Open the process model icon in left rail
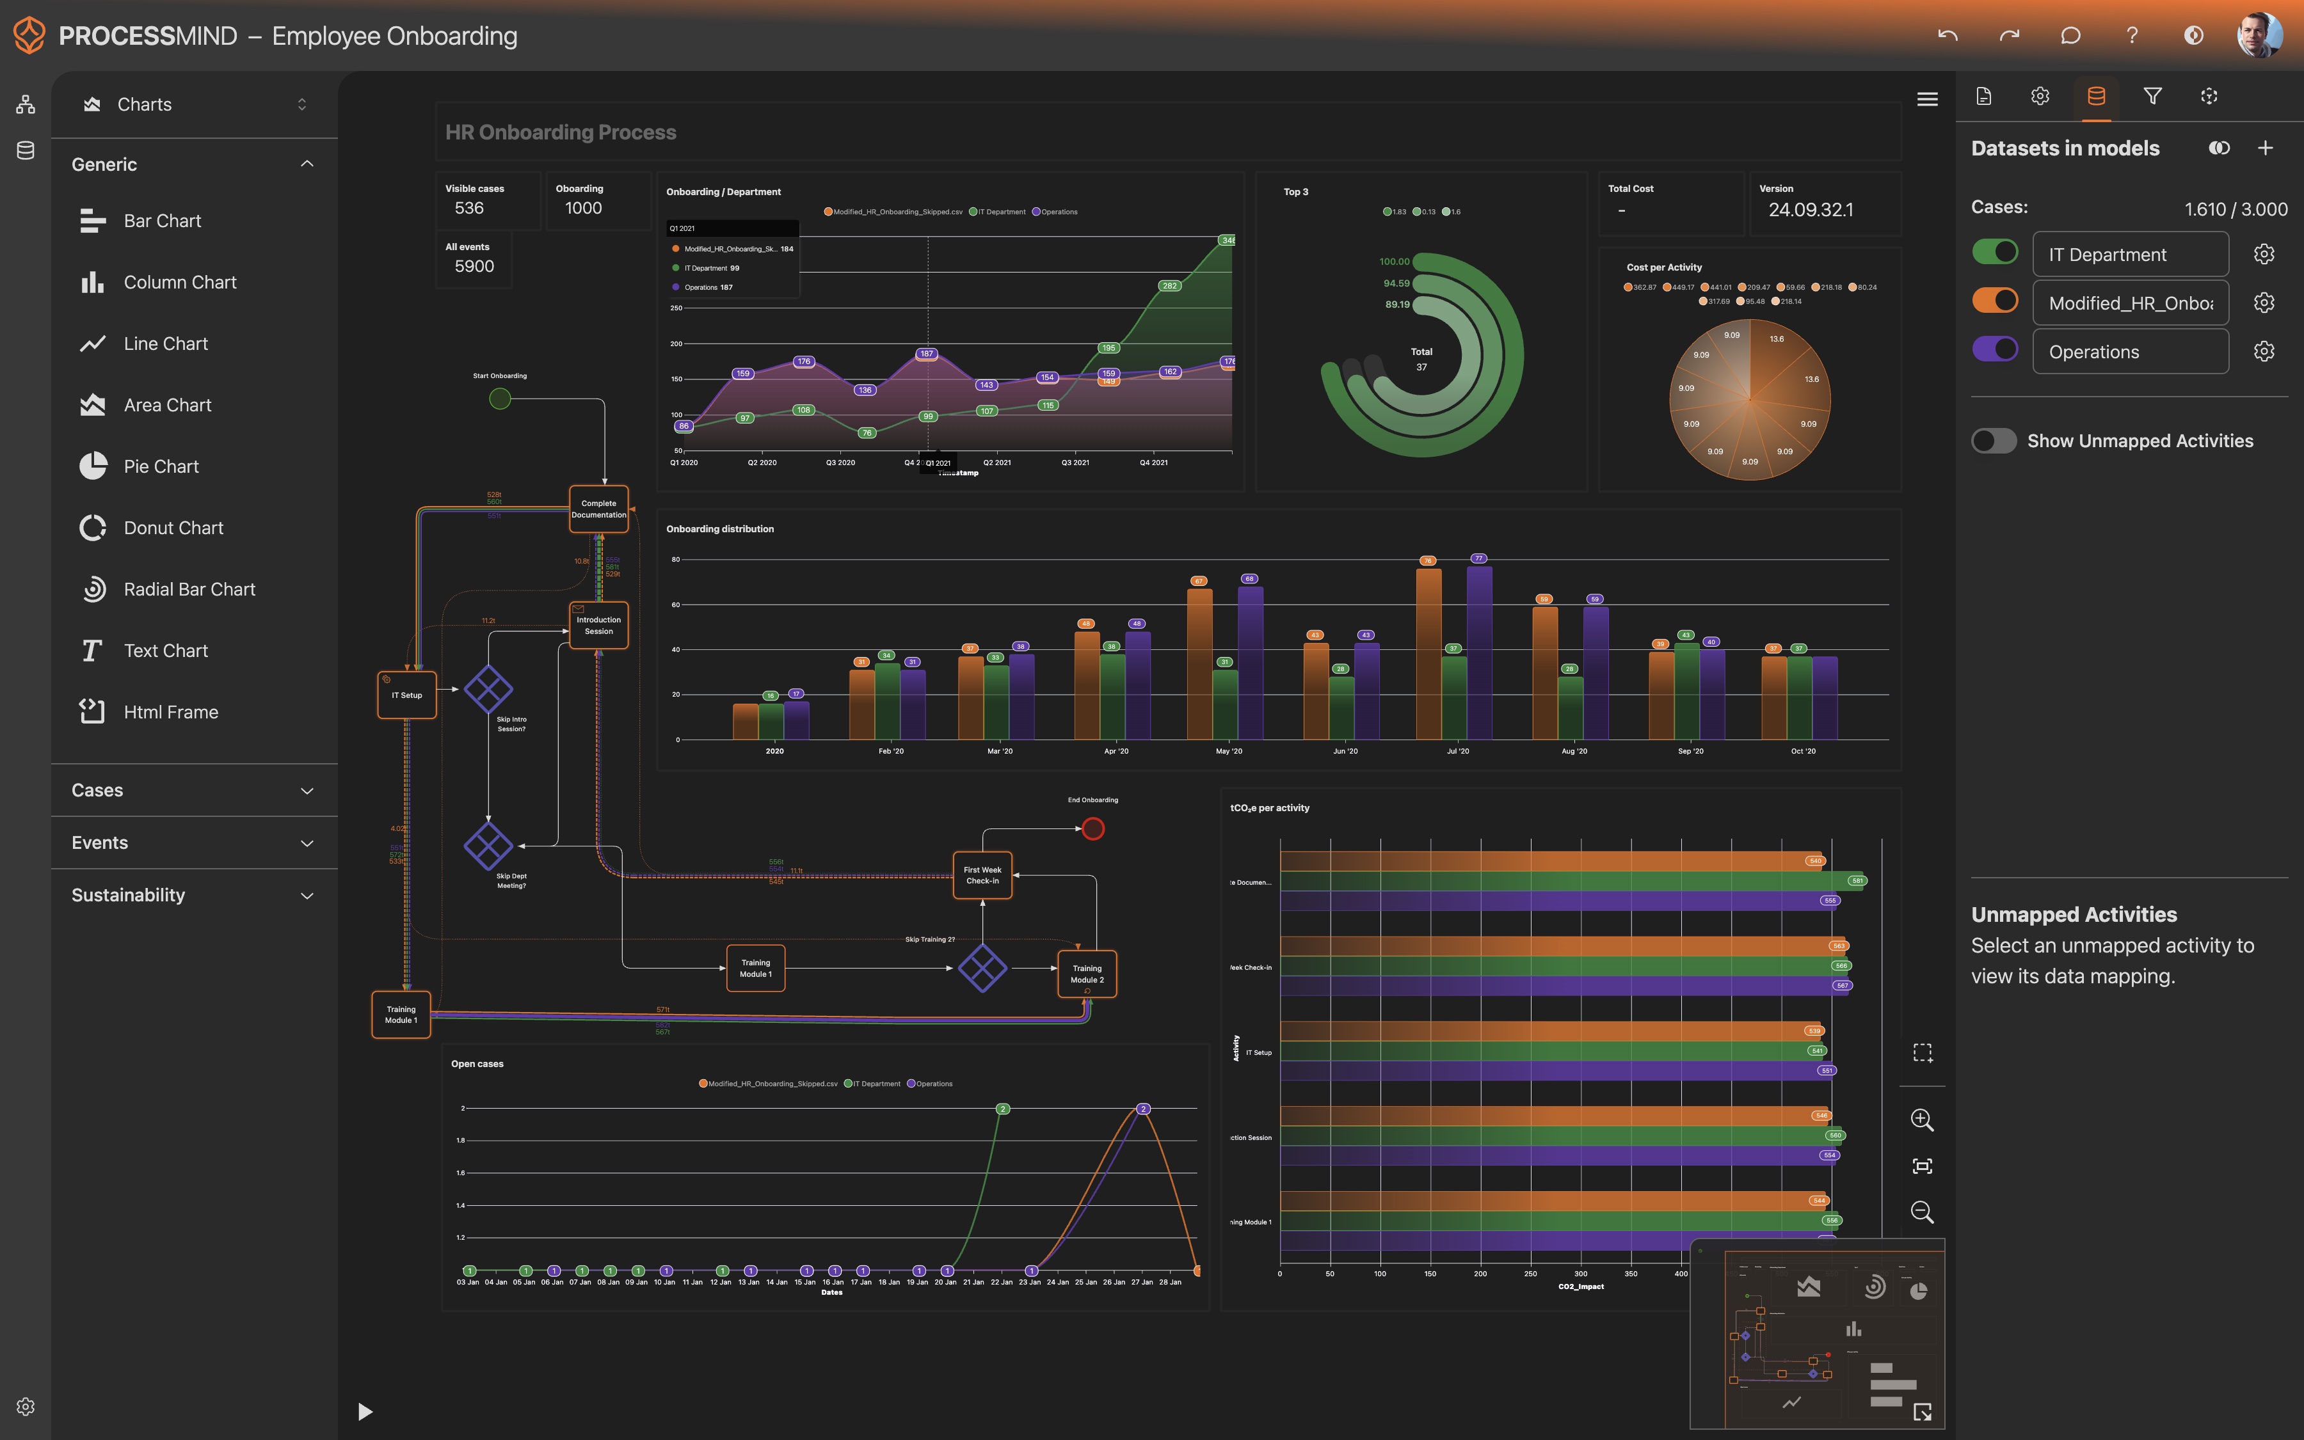Viewport: 2304px width, 1440px height. coord(26,104)
